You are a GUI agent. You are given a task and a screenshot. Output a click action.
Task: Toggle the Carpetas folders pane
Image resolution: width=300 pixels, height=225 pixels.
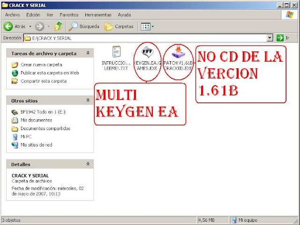click(119, 27)
